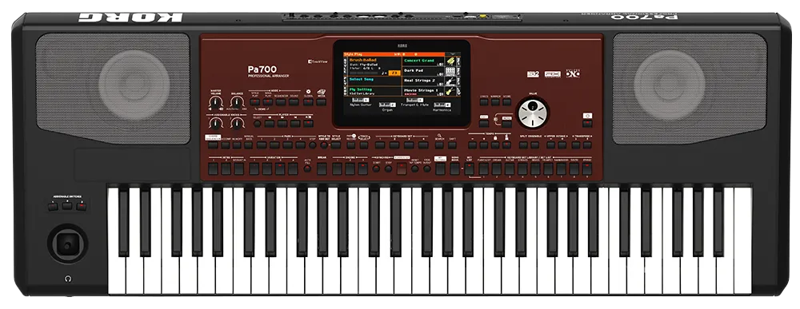Toggle STYLE TO KBD SET button
Image resolution: width=800 pixels, height=309 pixels.
(x=324, y=145)
